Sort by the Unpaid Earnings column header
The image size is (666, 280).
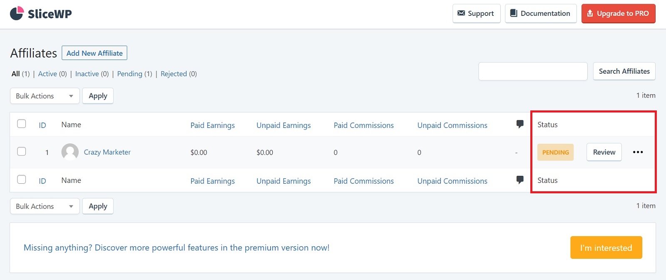[283, 125]
